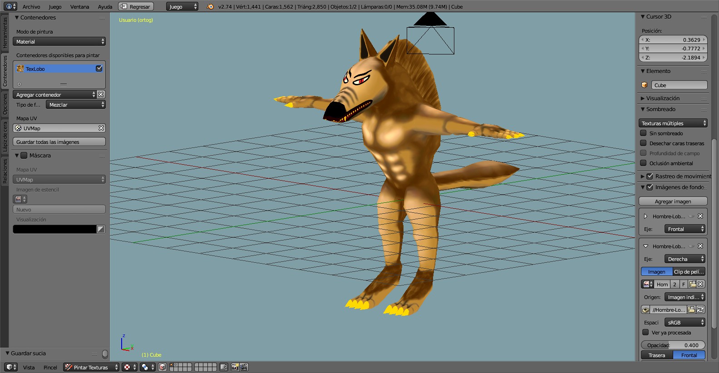Click the color picker eyedropper beside black swatch
The height and width of the screenshot is (373, 719).
[101, 229]
